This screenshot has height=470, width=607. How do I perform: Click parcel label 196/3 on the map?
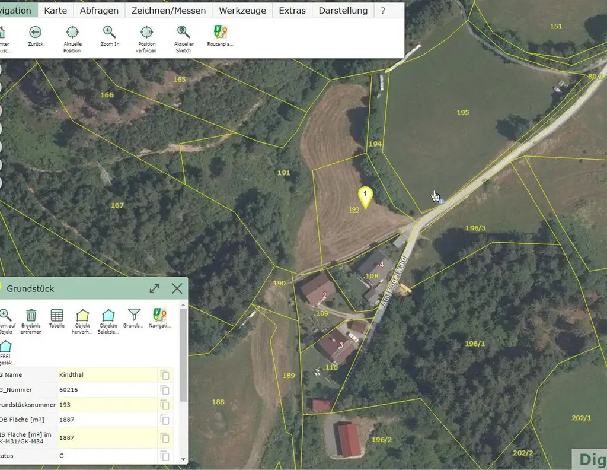(x=475, y=228)
